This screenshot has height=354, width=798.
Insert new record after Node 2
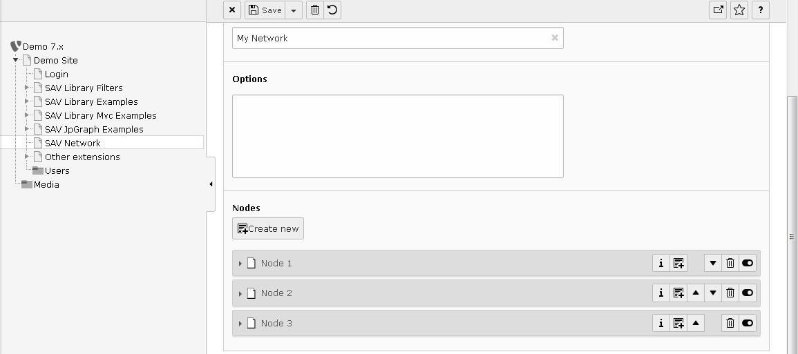pyautogui.click(x=678, y=293)
